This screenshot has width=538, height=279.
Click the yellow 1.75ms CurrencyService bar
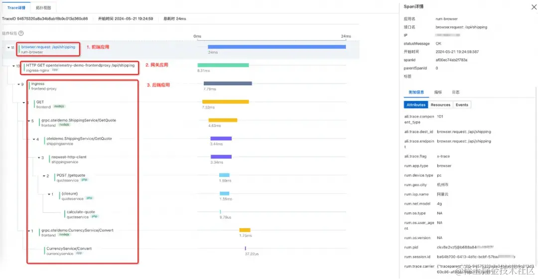tap(245, 230)
